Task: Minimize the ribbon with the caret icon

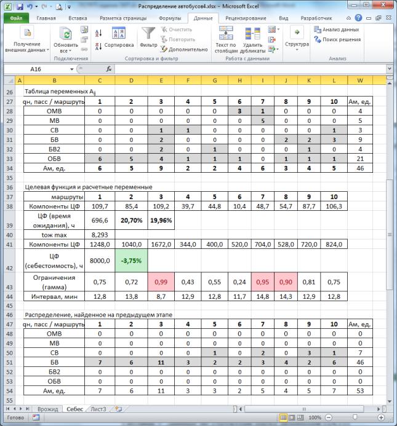Action: [348, 18]
